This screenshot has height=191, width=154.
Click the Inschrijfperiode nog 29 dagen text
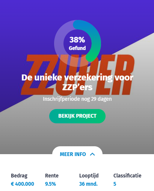tap(77, 99)
